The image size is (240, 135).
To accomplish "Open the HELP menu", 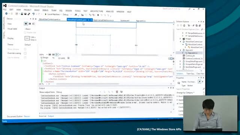I will (x=129, y=12).
